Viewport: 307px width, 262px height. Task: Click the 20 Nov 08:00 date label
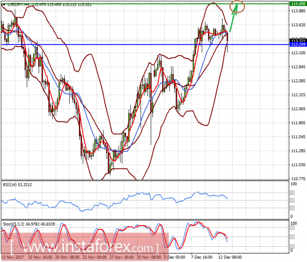tap(67, 257)
